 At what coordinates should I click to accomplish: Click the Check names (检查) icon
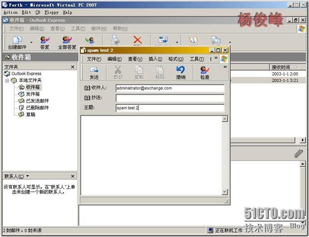[205, 73]
